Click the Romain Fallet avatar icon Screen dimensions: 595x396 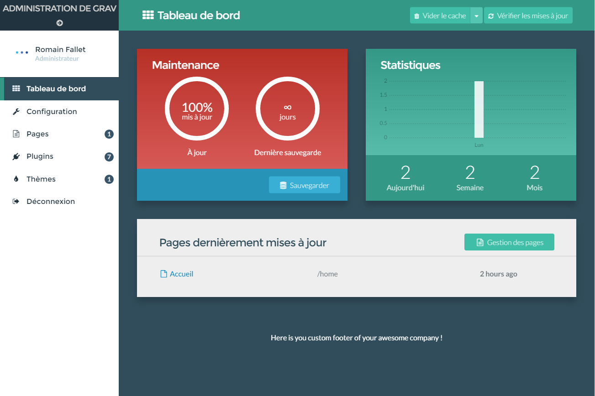22,53
